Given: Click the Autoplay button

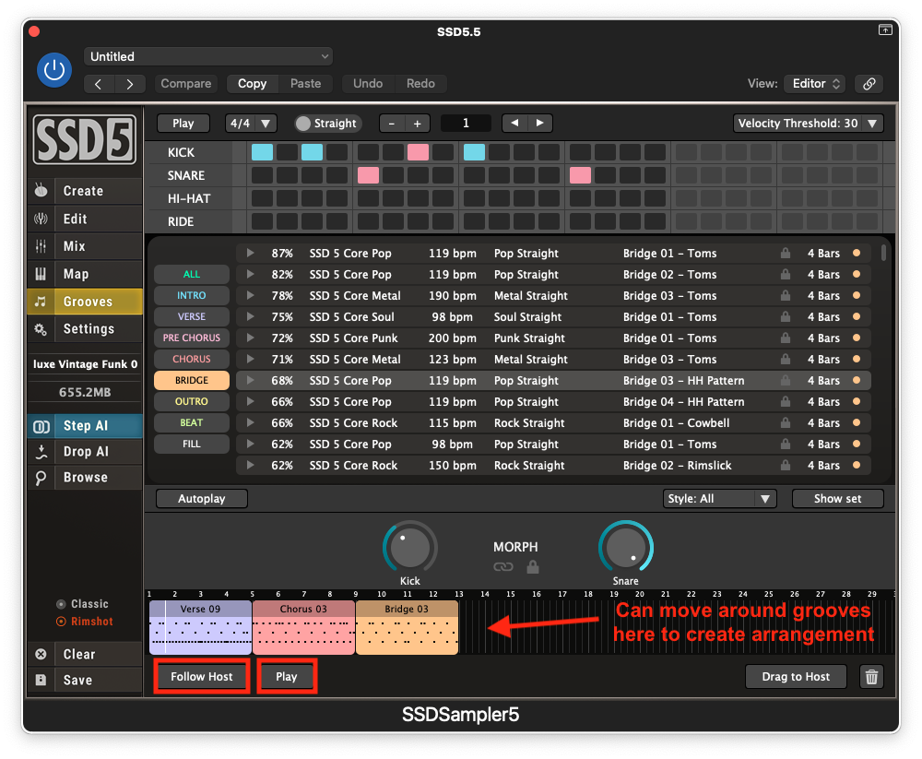Looking at the screenshot, I should tap(202, 498).
